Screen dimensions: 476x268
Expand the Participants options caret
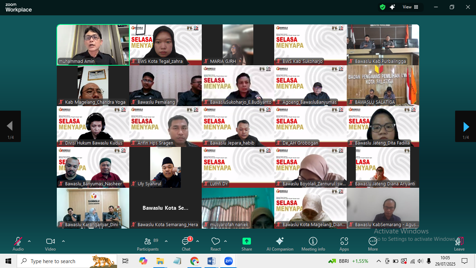[166, 241]
